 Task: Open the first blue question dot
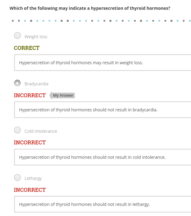tap(25, 21)
